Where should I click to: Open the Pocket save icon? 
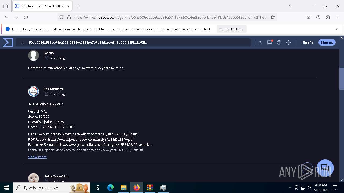click(309, 17)
